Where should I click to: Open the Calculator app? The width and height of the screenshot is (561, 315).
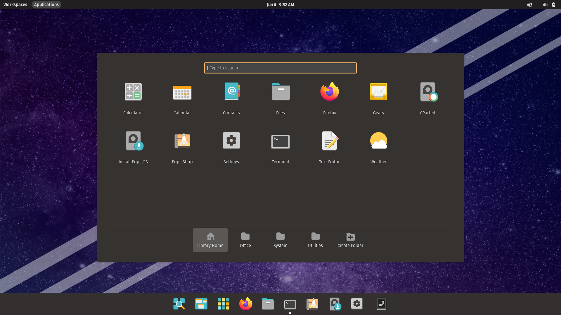133,99
